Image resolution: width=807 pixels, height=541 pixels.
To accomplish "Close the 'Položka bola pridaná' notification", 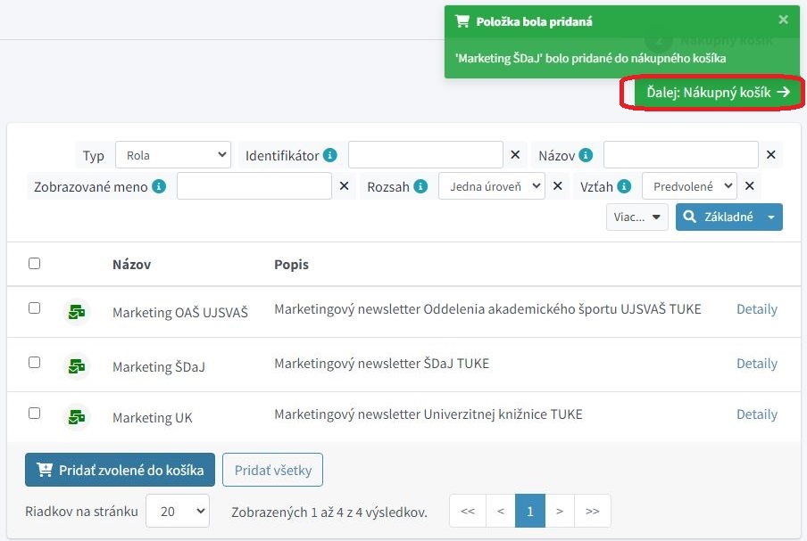I will click(783, 20).
